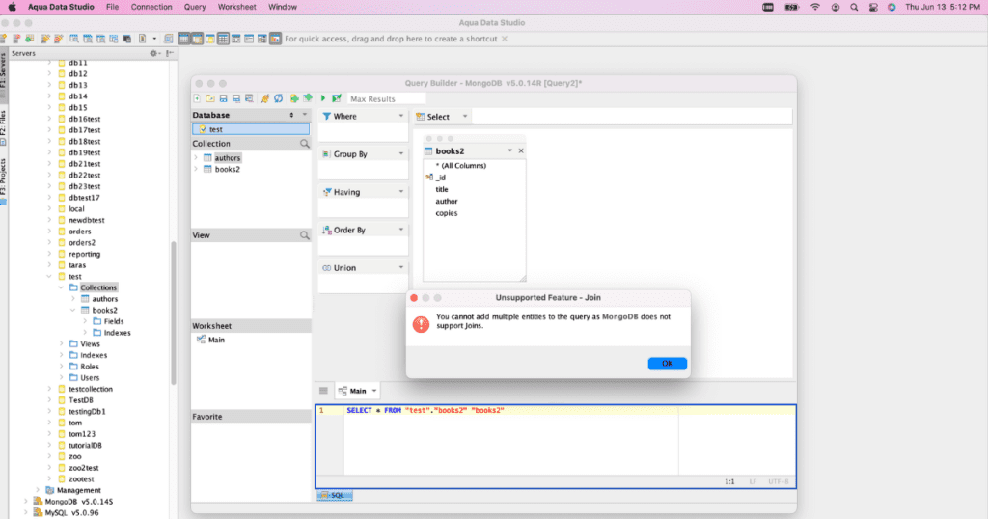The image size is (988, 519).
Task: Open the Group By panel dropdown arrow
Action: point(400,153)
